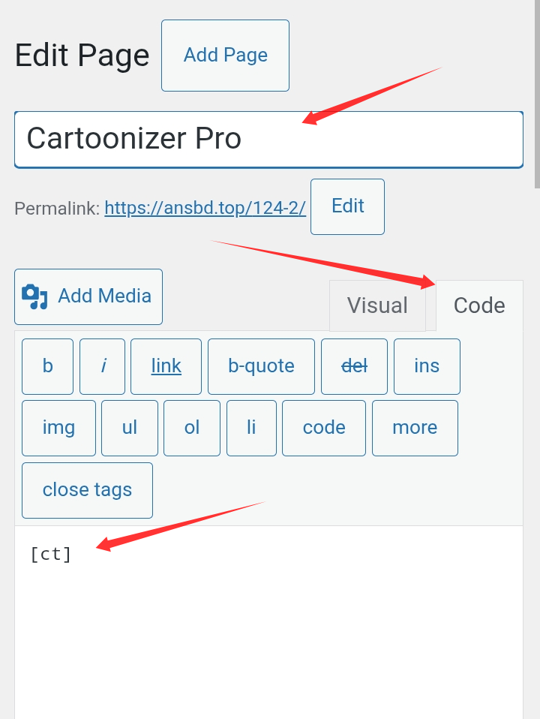The width and height of the screenshot is (540, 719).
Task: Add unordered list with ul button
Action: (x=130, y=428)
